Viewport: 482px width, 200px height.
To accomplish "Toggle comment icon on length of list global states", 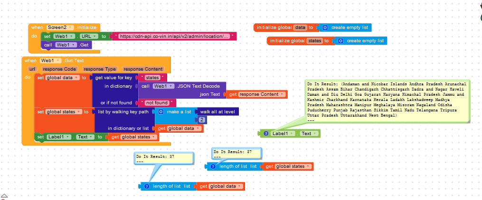I will [x=213, y=166].
